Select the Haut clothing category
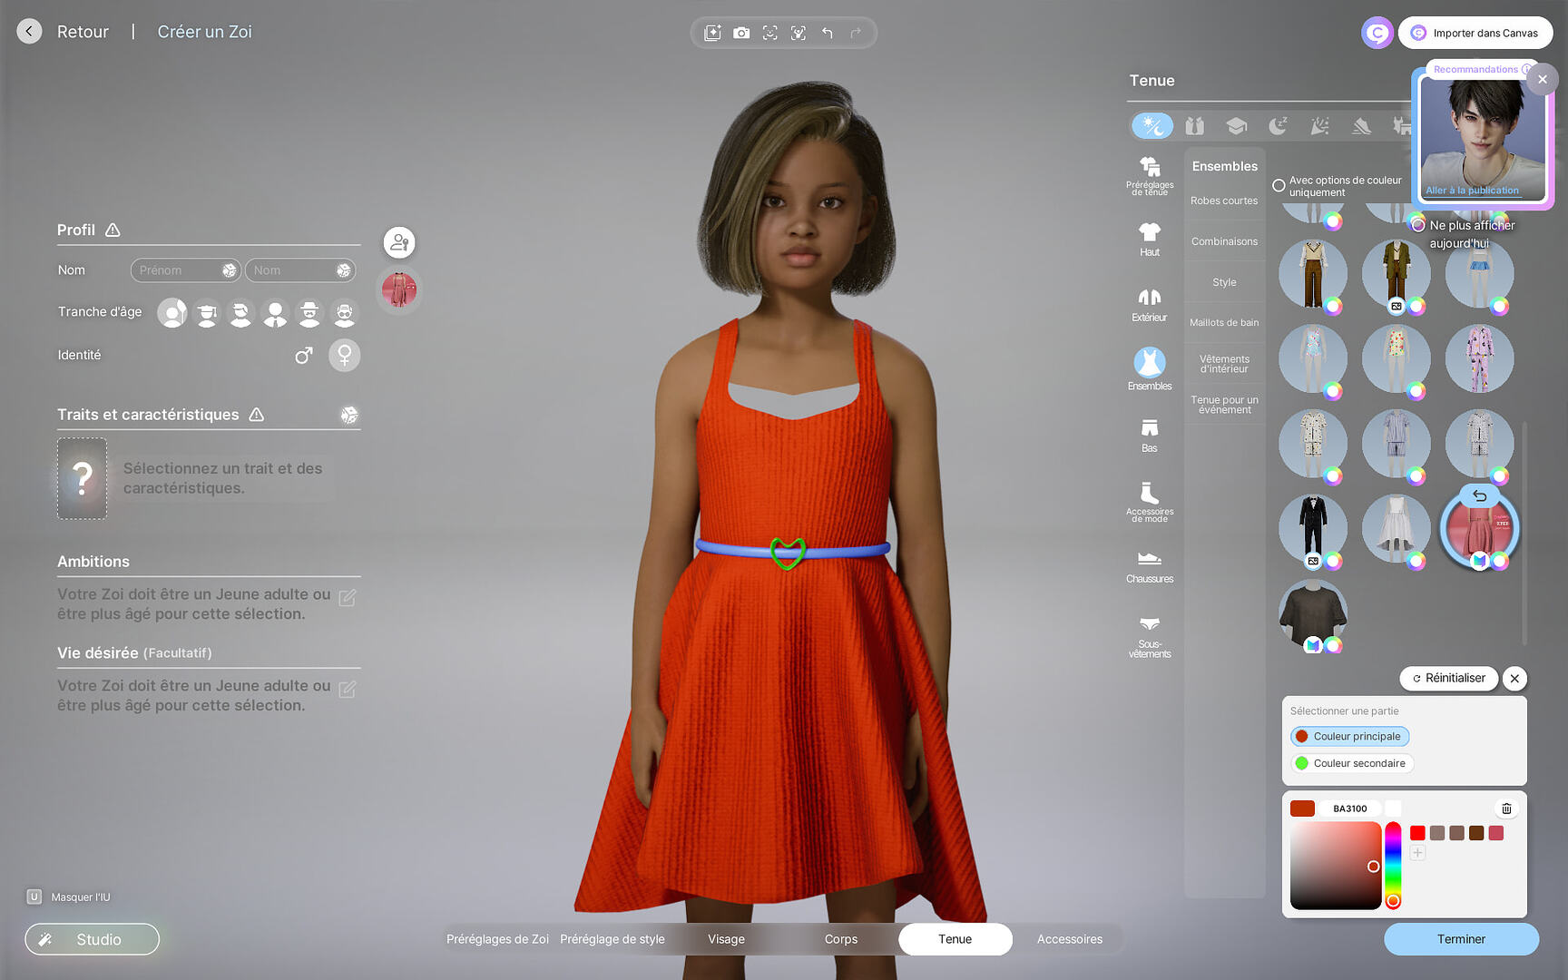 point(1149,239)
